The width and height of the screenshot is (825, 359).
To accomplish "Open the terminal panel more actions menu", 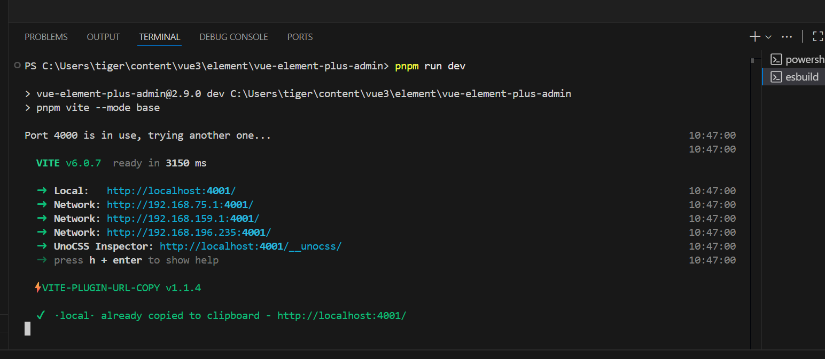I will [x=787, y=37].
